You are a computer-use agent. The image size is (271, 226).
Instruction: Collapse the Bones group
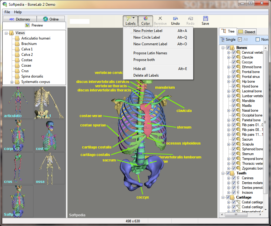223,48
